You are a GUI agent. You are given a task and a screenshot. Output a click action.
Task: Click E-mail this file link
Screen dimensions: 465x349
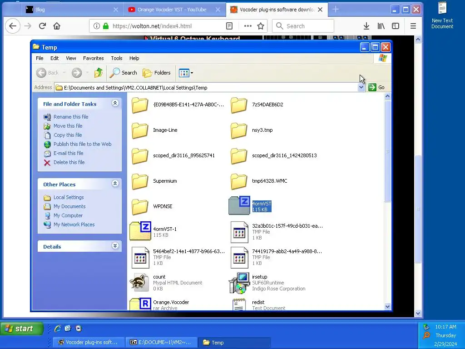[68, 153]
